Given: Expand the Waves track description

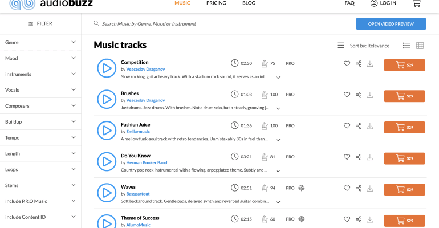Looking at the screenshot, I should pyautogui.click(x=278, y=202).
